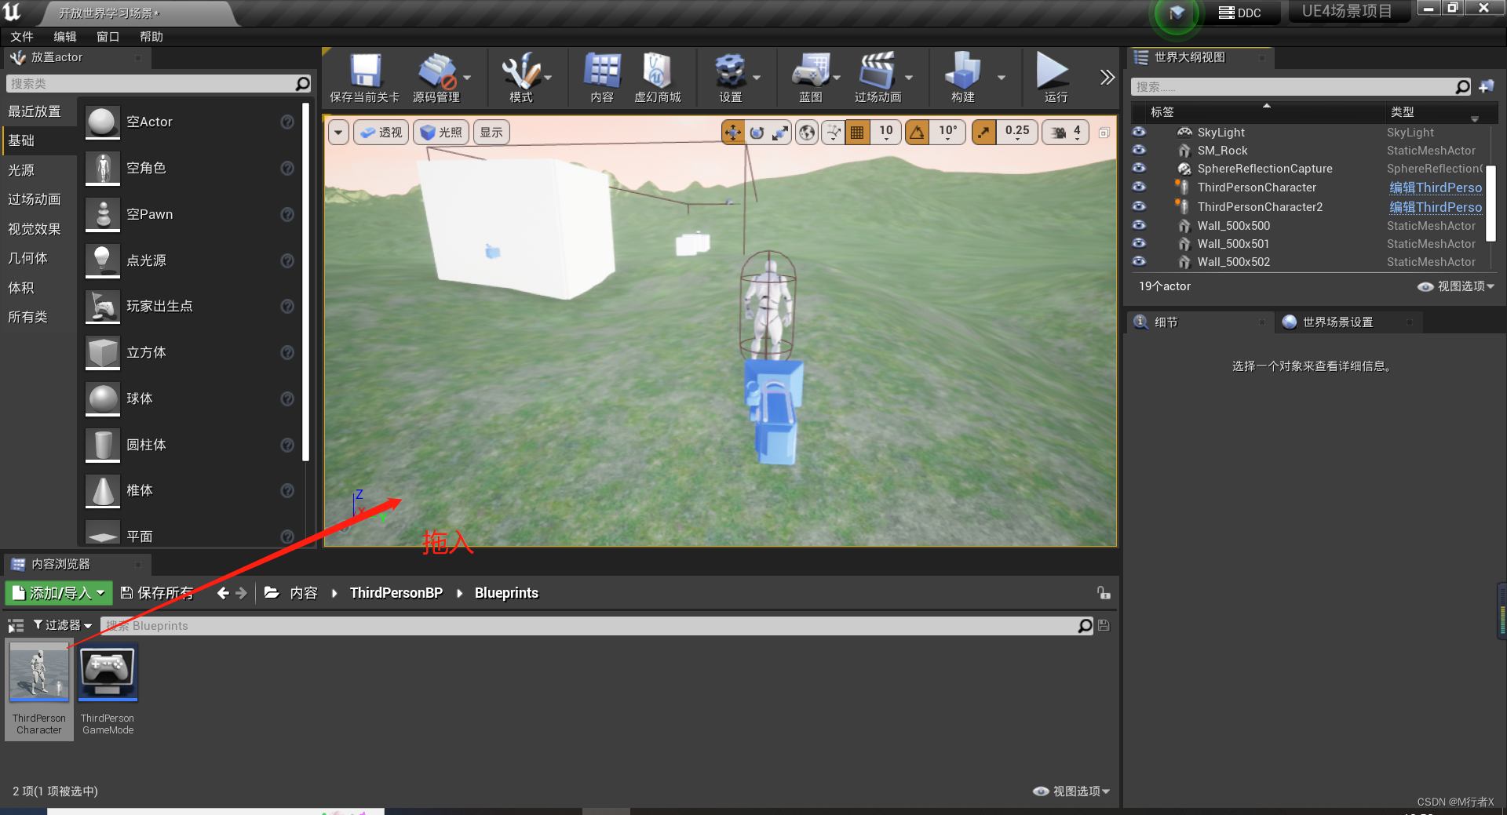Open the Modes (模式) toolbar button
Viewport: 1507px width, 815px height.
point(520,78)
